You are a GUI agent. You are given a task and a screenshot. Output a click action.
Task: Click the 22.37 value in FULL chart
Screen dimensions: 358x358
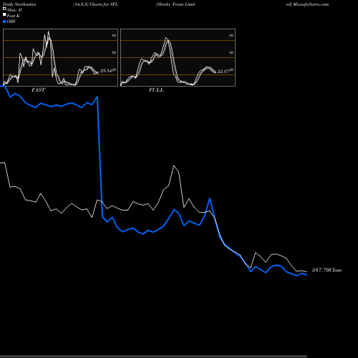223,71
